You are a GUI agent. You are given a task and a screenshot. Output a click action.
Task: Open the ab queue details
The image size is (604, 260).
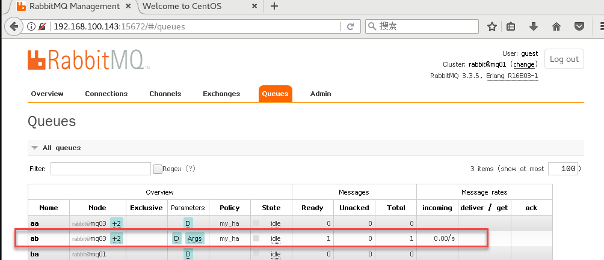34,238
